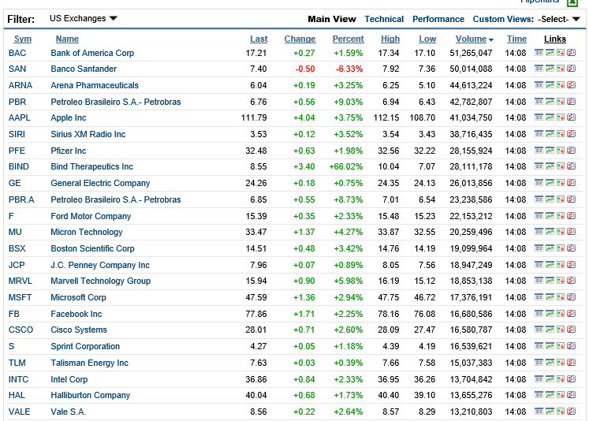
Task: Select the Bind Therapeutics +66.02% percent value
Action: pos(346,166)
